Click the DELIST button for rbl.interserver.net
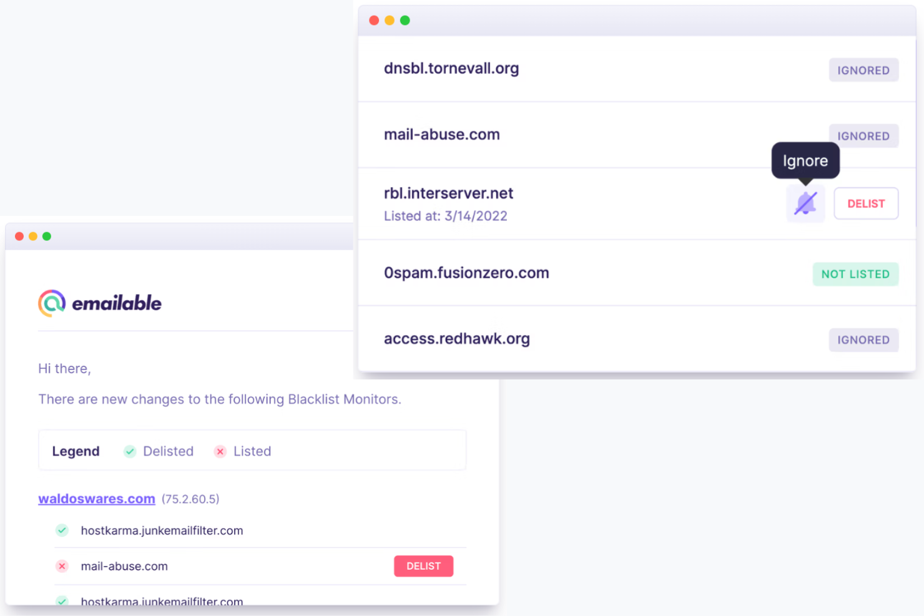The width and height of the screenshot is (924, 616). click(866, 203)
